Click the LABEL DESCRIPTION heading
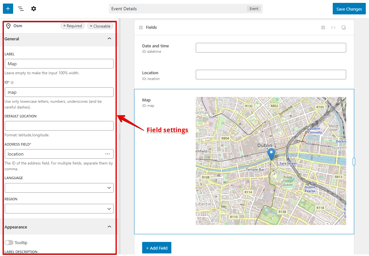 [21, 252]
